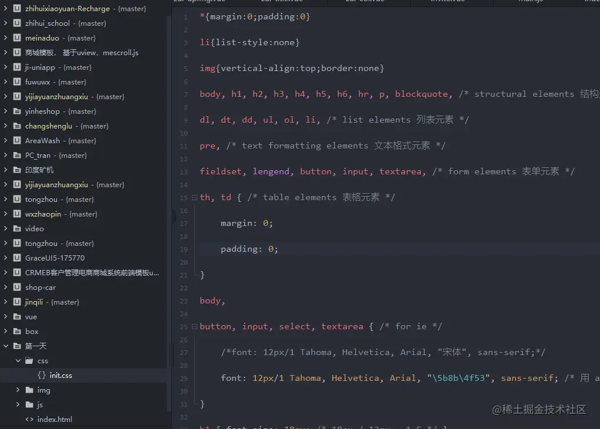Screen dimensions: 600x429
Task: Select the CRMEB客户管理电商商城 project name
Action: click(x=92, y=273)
